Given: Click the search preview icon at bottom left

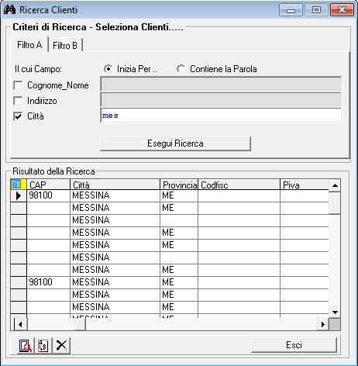Looking at the screenshot, I should click(26, 346).
